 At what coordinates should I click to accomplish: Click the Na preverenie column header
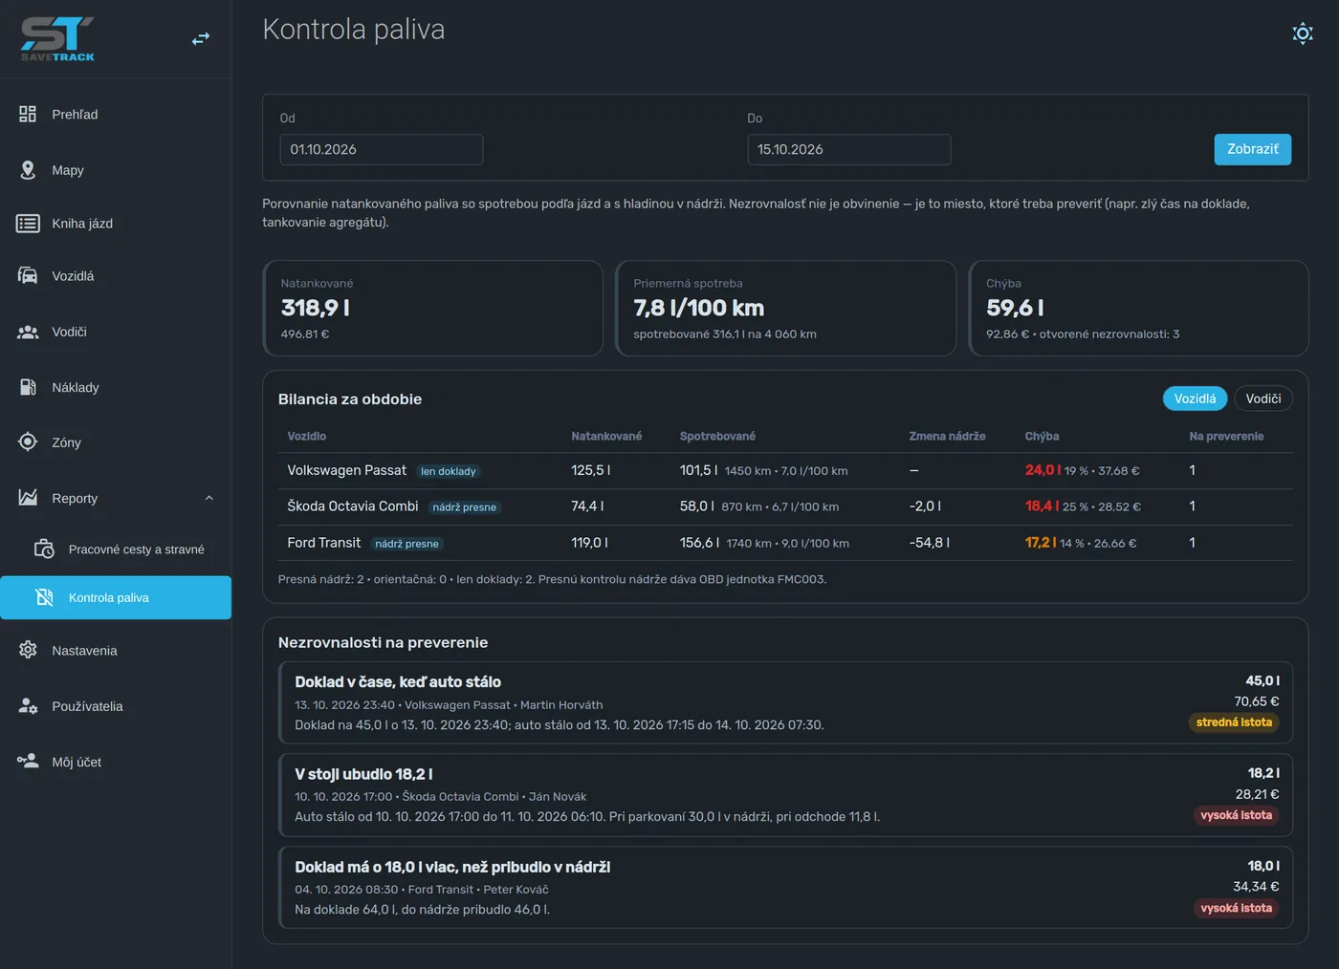(x=1226, y=437)
